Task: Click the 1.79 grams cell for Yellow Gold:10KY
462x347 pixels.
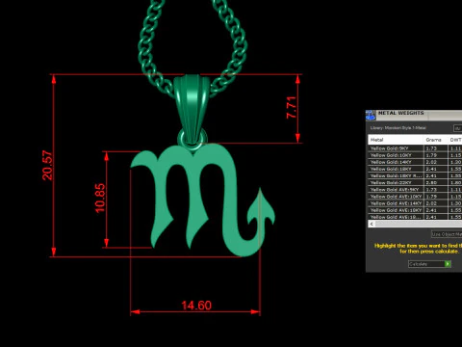Action: click(436, 155)
